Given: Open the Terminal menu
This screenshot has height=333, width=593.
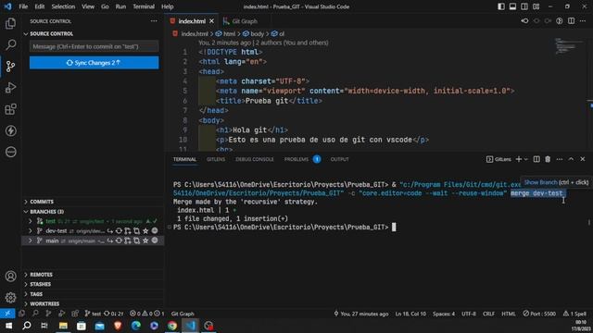Looking at the screenshot, I should pyautogui.click(x=144, y=6).
